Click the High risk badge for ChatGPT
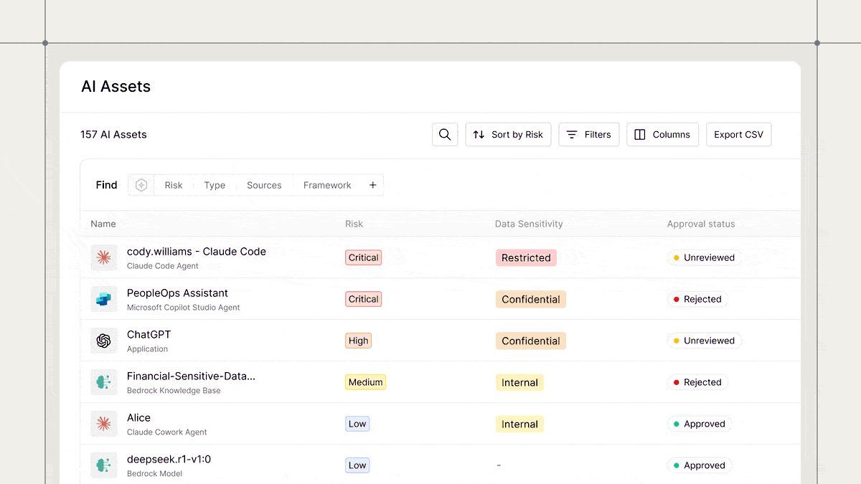The width and height of the screenshot is (861, 484). coord(358,341)
